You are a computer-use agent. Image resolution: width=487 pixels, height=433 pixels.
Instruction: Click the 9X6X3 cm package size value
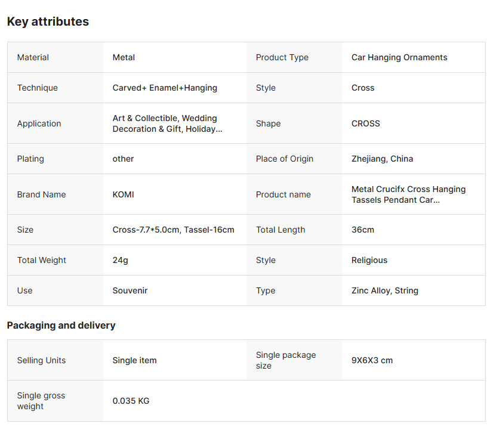372,360
